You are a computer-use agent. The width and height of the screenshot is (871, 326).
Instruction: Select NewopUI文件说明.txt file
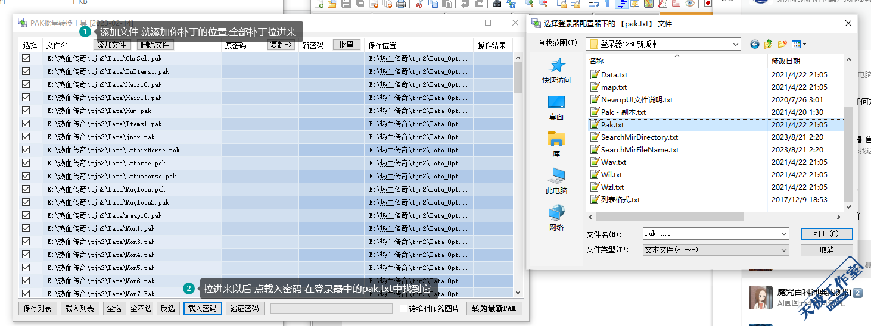pyautogui.click(x=631, y=100)
